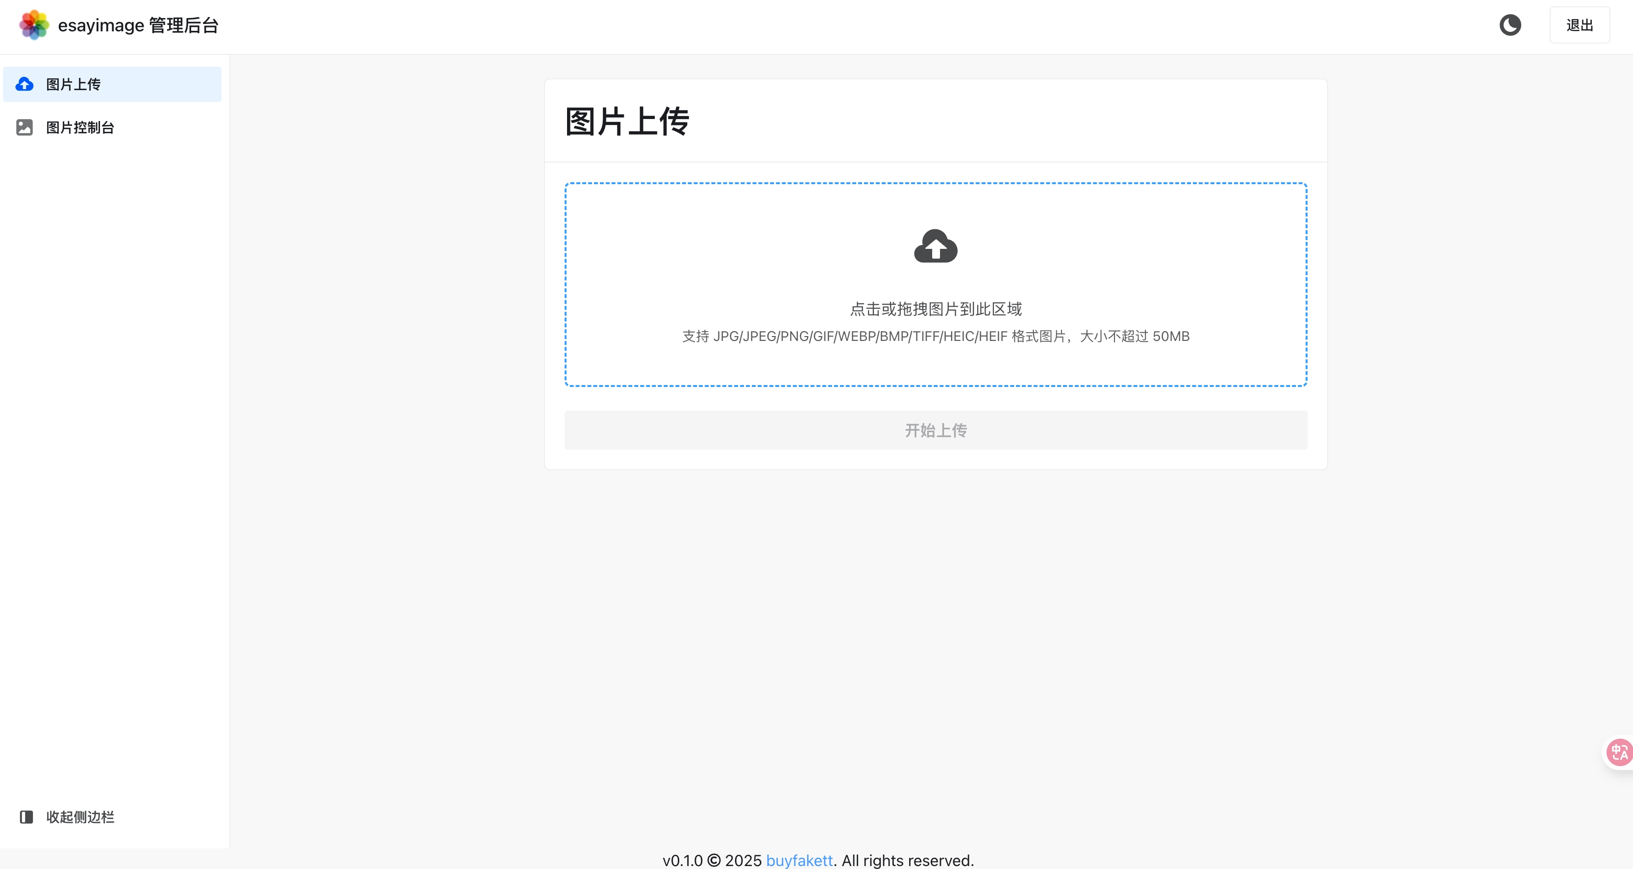Click the 点击或拖拽图片到此区域 text
The width and height of the screenshot is (1633, 869).
(936, 309)
